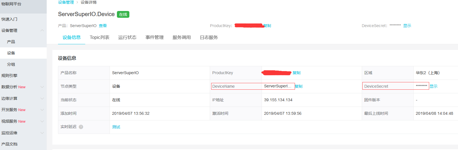Click the 固件版本 label

tap(372, 100)
